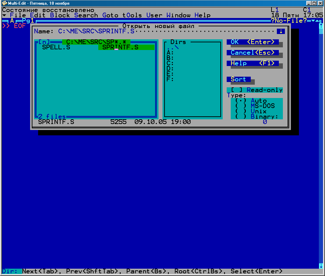
Task: Select the Auto file type option
Action: pyautogui.click(x=241, y=101)
